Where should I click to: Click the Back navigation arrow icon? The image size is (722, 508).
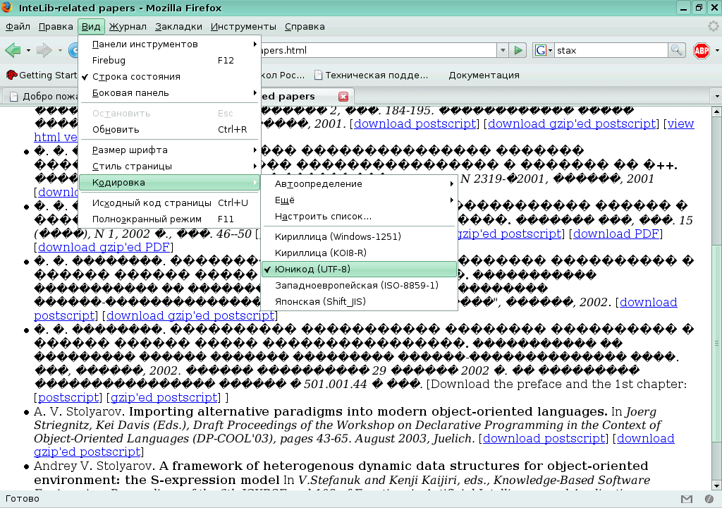pyautogui.click(x=13, y=50)
